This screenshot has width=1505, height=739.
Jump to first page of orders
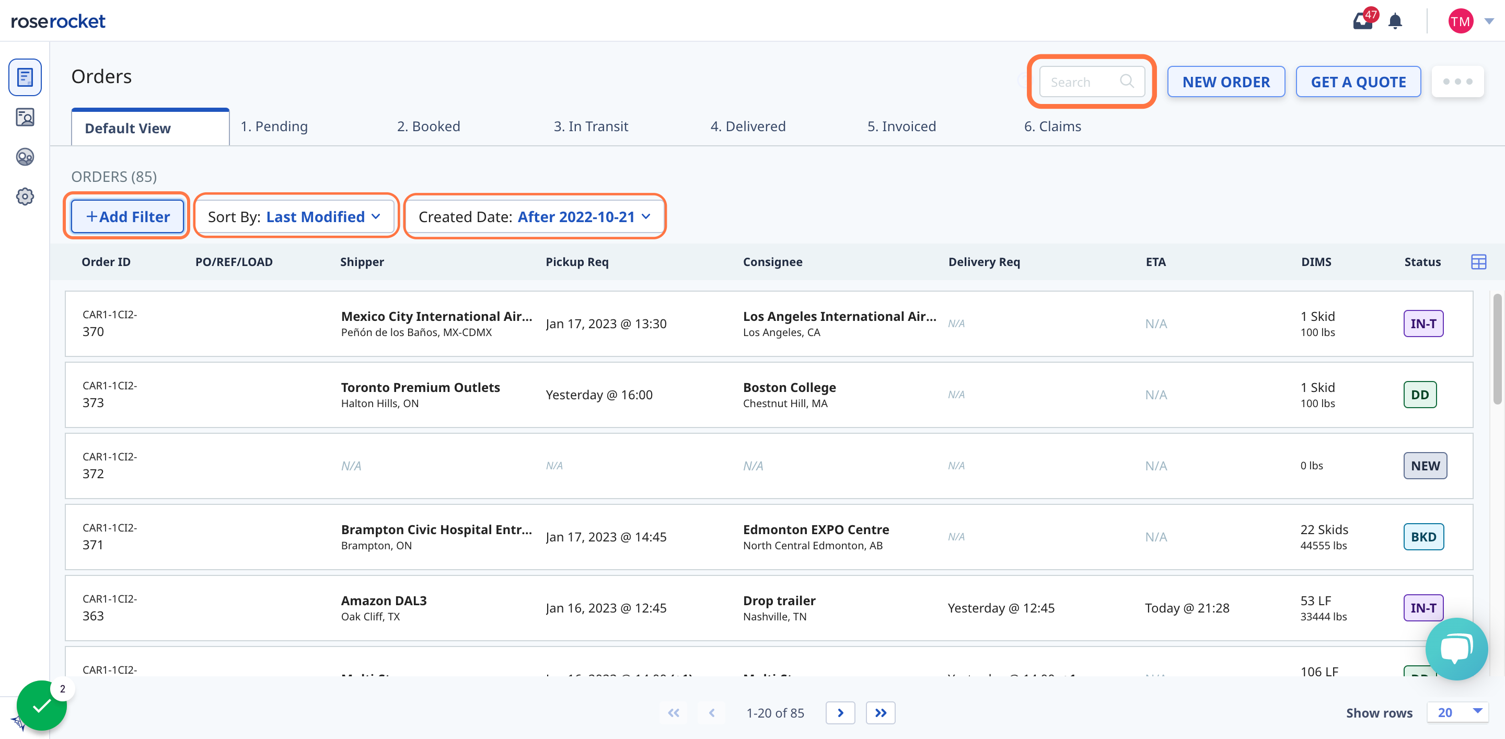point(674,713)
